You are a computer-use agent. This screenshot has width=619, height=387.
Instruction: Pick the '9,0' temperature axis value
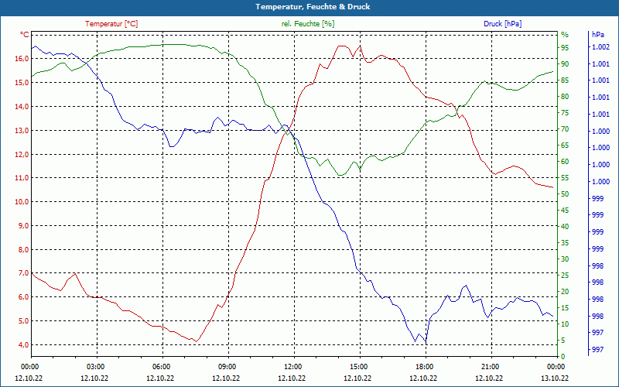(24, 225)
